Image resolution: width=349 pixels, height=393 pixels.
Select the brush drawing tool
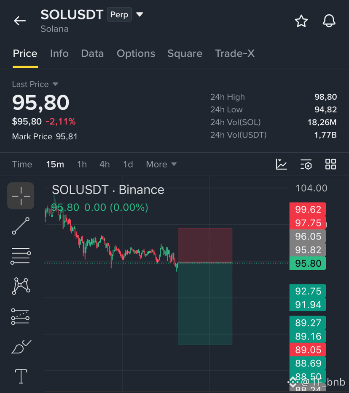click(x=21, y=347)
